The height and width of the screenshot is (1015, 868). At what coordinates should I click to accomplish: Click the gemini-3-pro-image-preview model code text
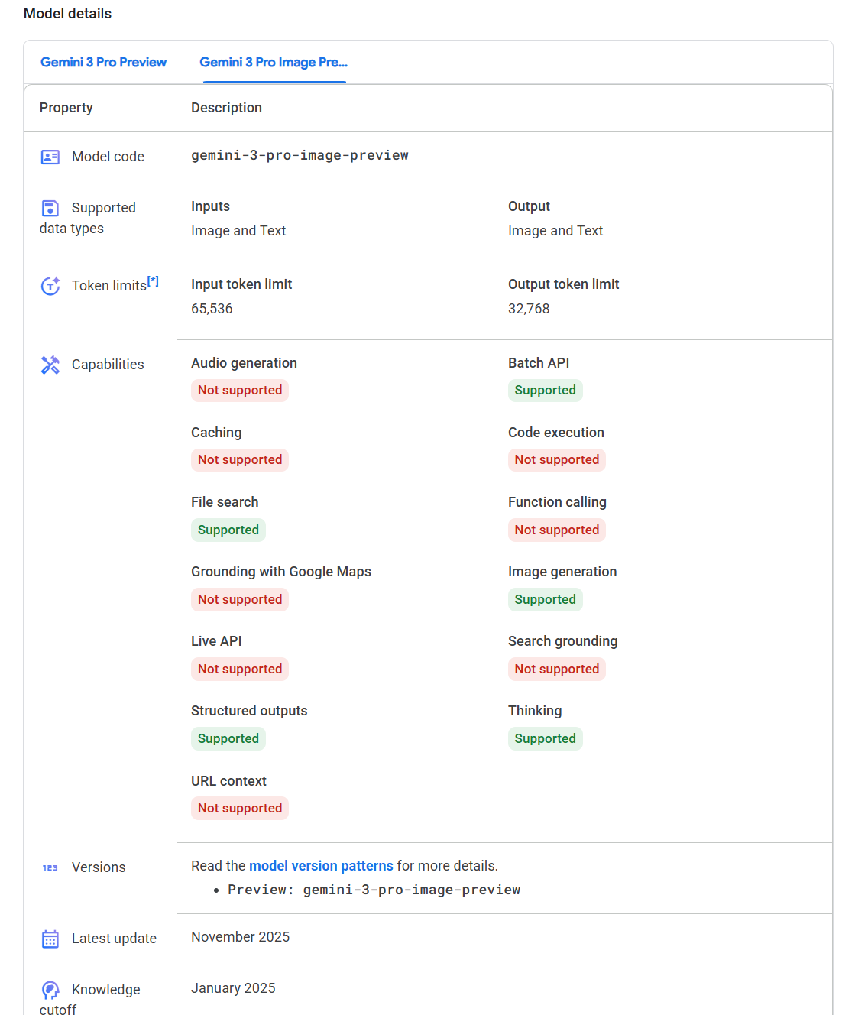pos(300,155)
